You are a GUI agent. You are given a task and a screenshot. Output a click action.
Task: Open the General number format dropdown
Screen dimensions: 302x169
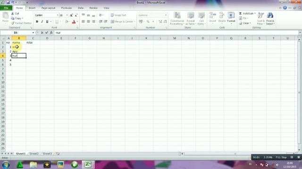[166, 15]
